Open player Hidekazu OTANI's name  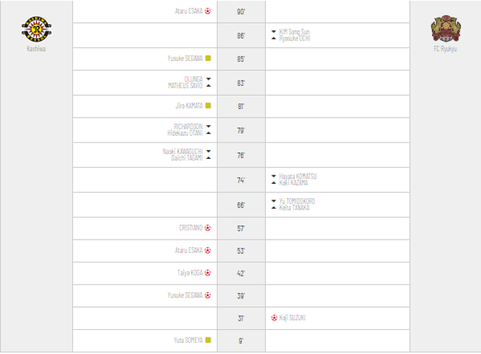tap(184, 133)
